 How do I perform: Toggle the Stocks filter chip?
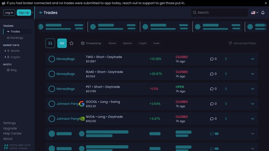point(112,43)
